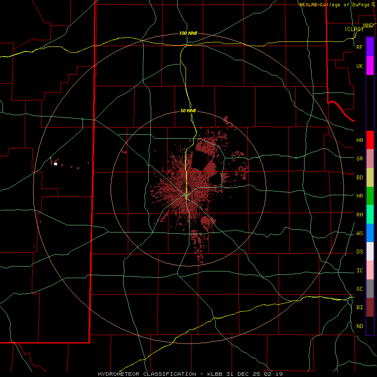Click the BD legend label
377x377 pixels.
pos(359,178)
